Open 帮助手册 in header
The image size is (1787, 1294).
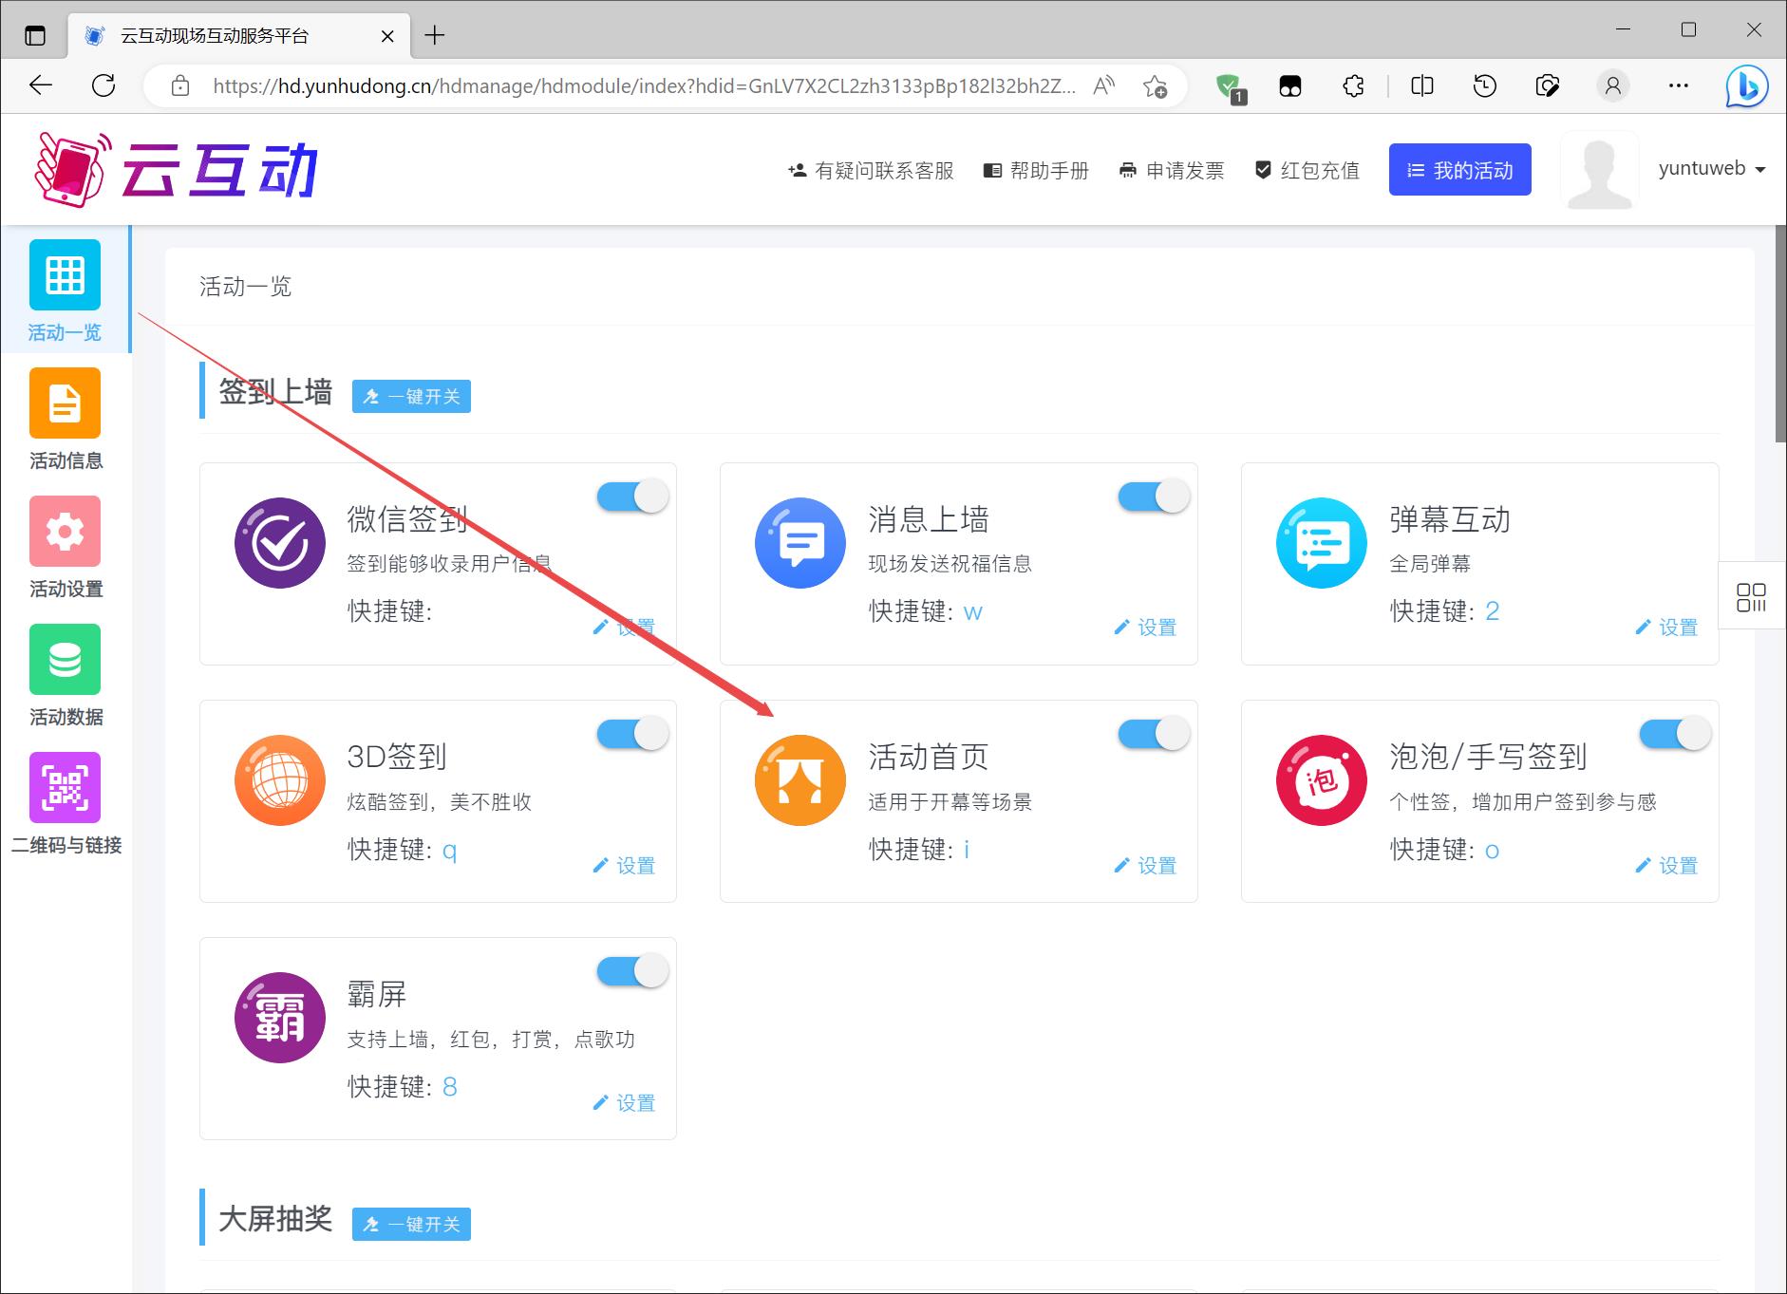coord(1036,170)
